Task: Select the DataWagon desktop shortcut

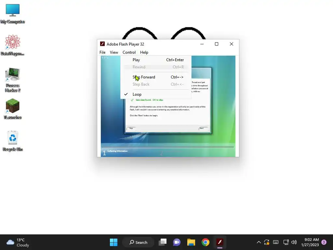Action: click(13, 45)
